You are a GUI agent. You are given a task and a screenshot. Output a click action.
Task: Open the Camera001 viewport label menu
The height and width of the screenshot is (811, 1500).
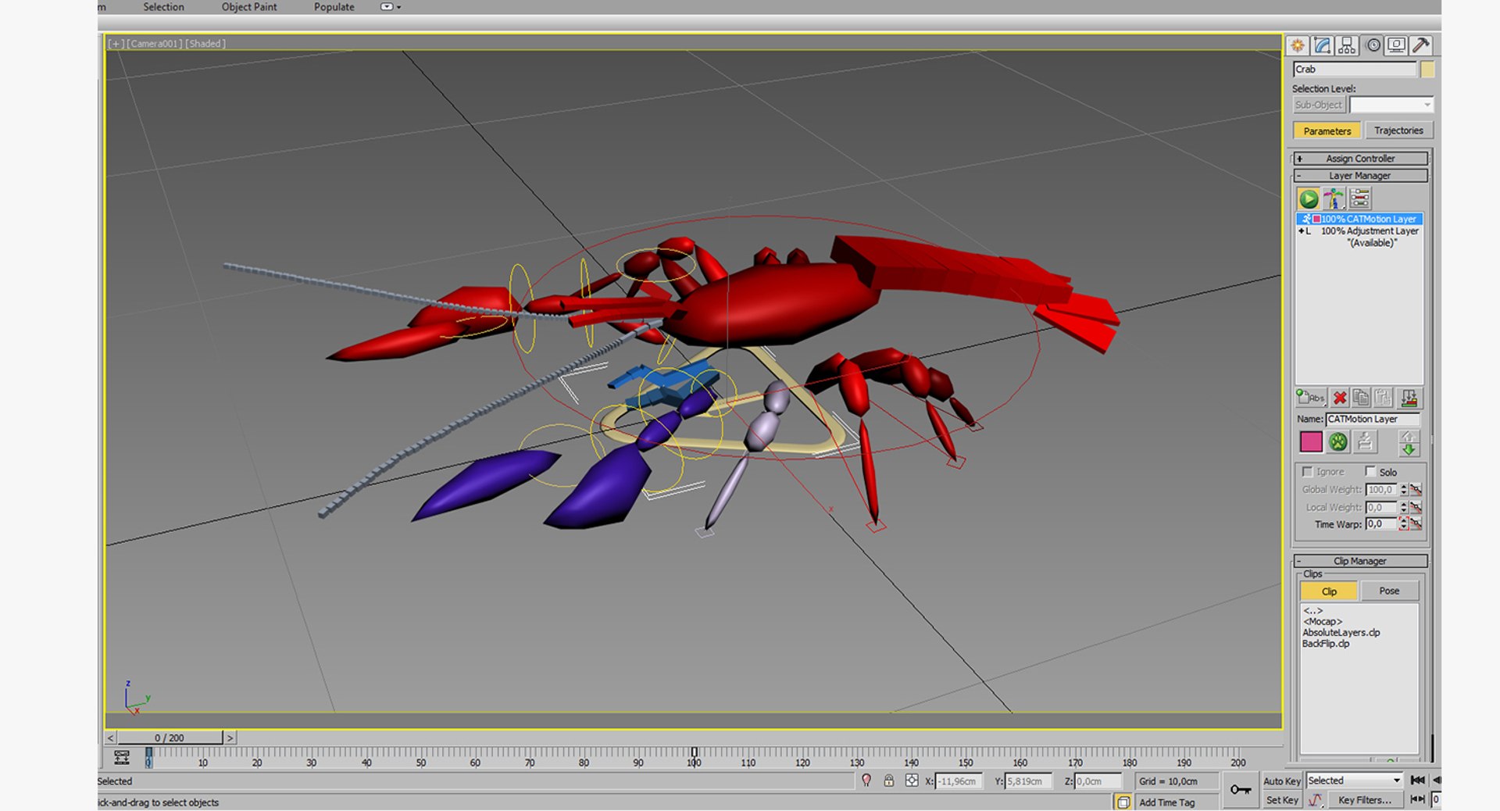click(155, 44)
